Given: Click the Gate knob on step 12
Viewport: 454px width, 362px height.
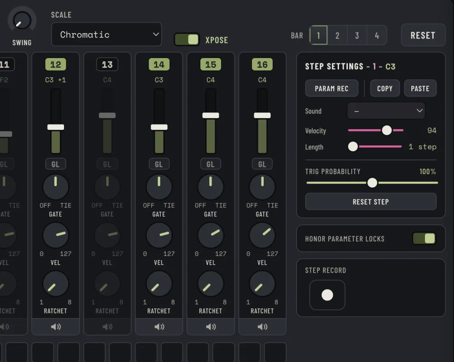Looking at the screenshot, I should coord(55,187).
